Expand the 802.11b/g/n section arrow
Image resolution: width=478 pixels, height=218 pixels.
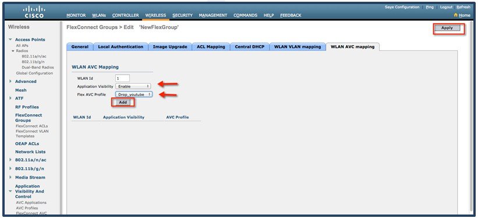[10, 169]
